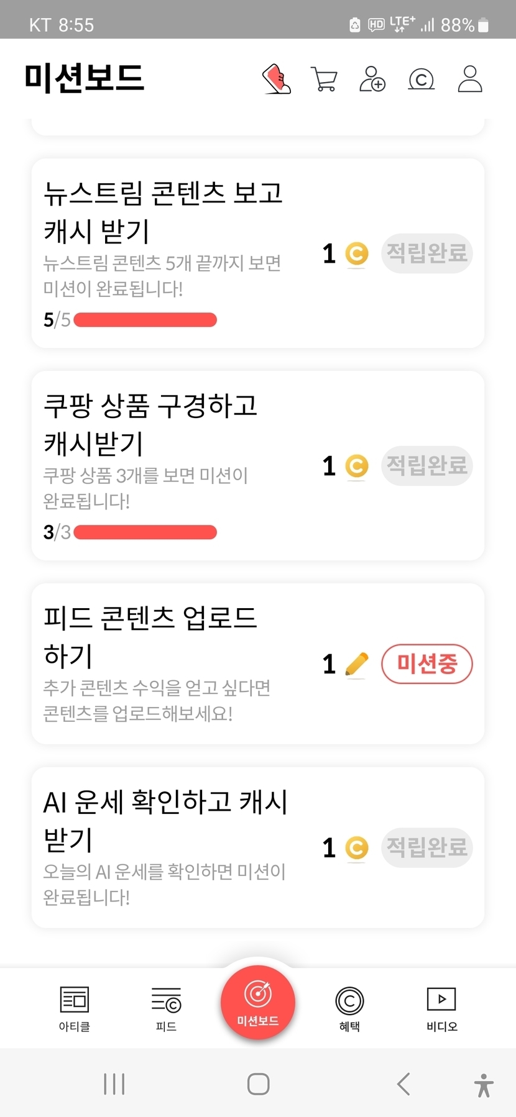Open the cash coin icon in header
Image resolution: width=516 pixels, height=1117 pixels.
421,80
